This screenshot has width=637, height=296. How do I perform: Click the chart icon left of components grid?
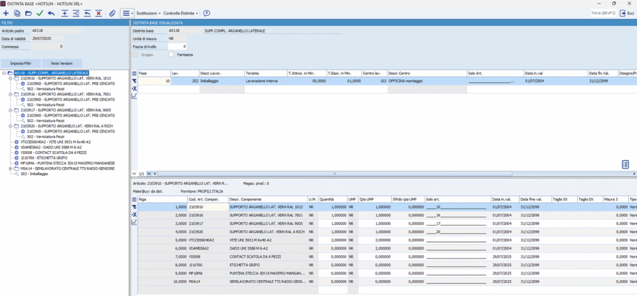pyautogui.click(x=135, y=222)
